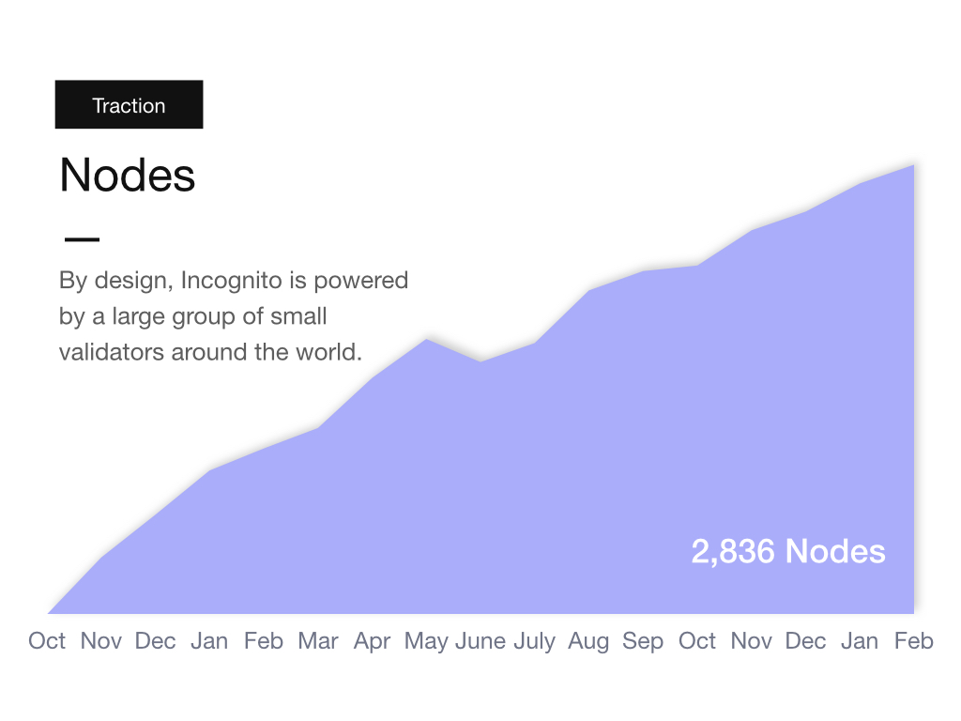Click the last Feb axis label

tap(913, 640)
